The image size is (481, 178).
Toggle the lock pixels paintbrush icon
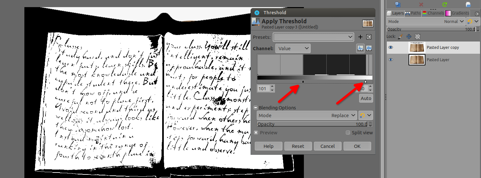point(400,37)
